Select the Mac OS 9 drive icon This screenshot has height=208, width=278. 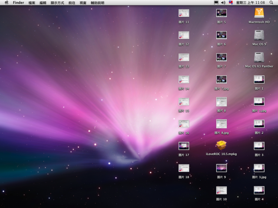click(259, 35)
